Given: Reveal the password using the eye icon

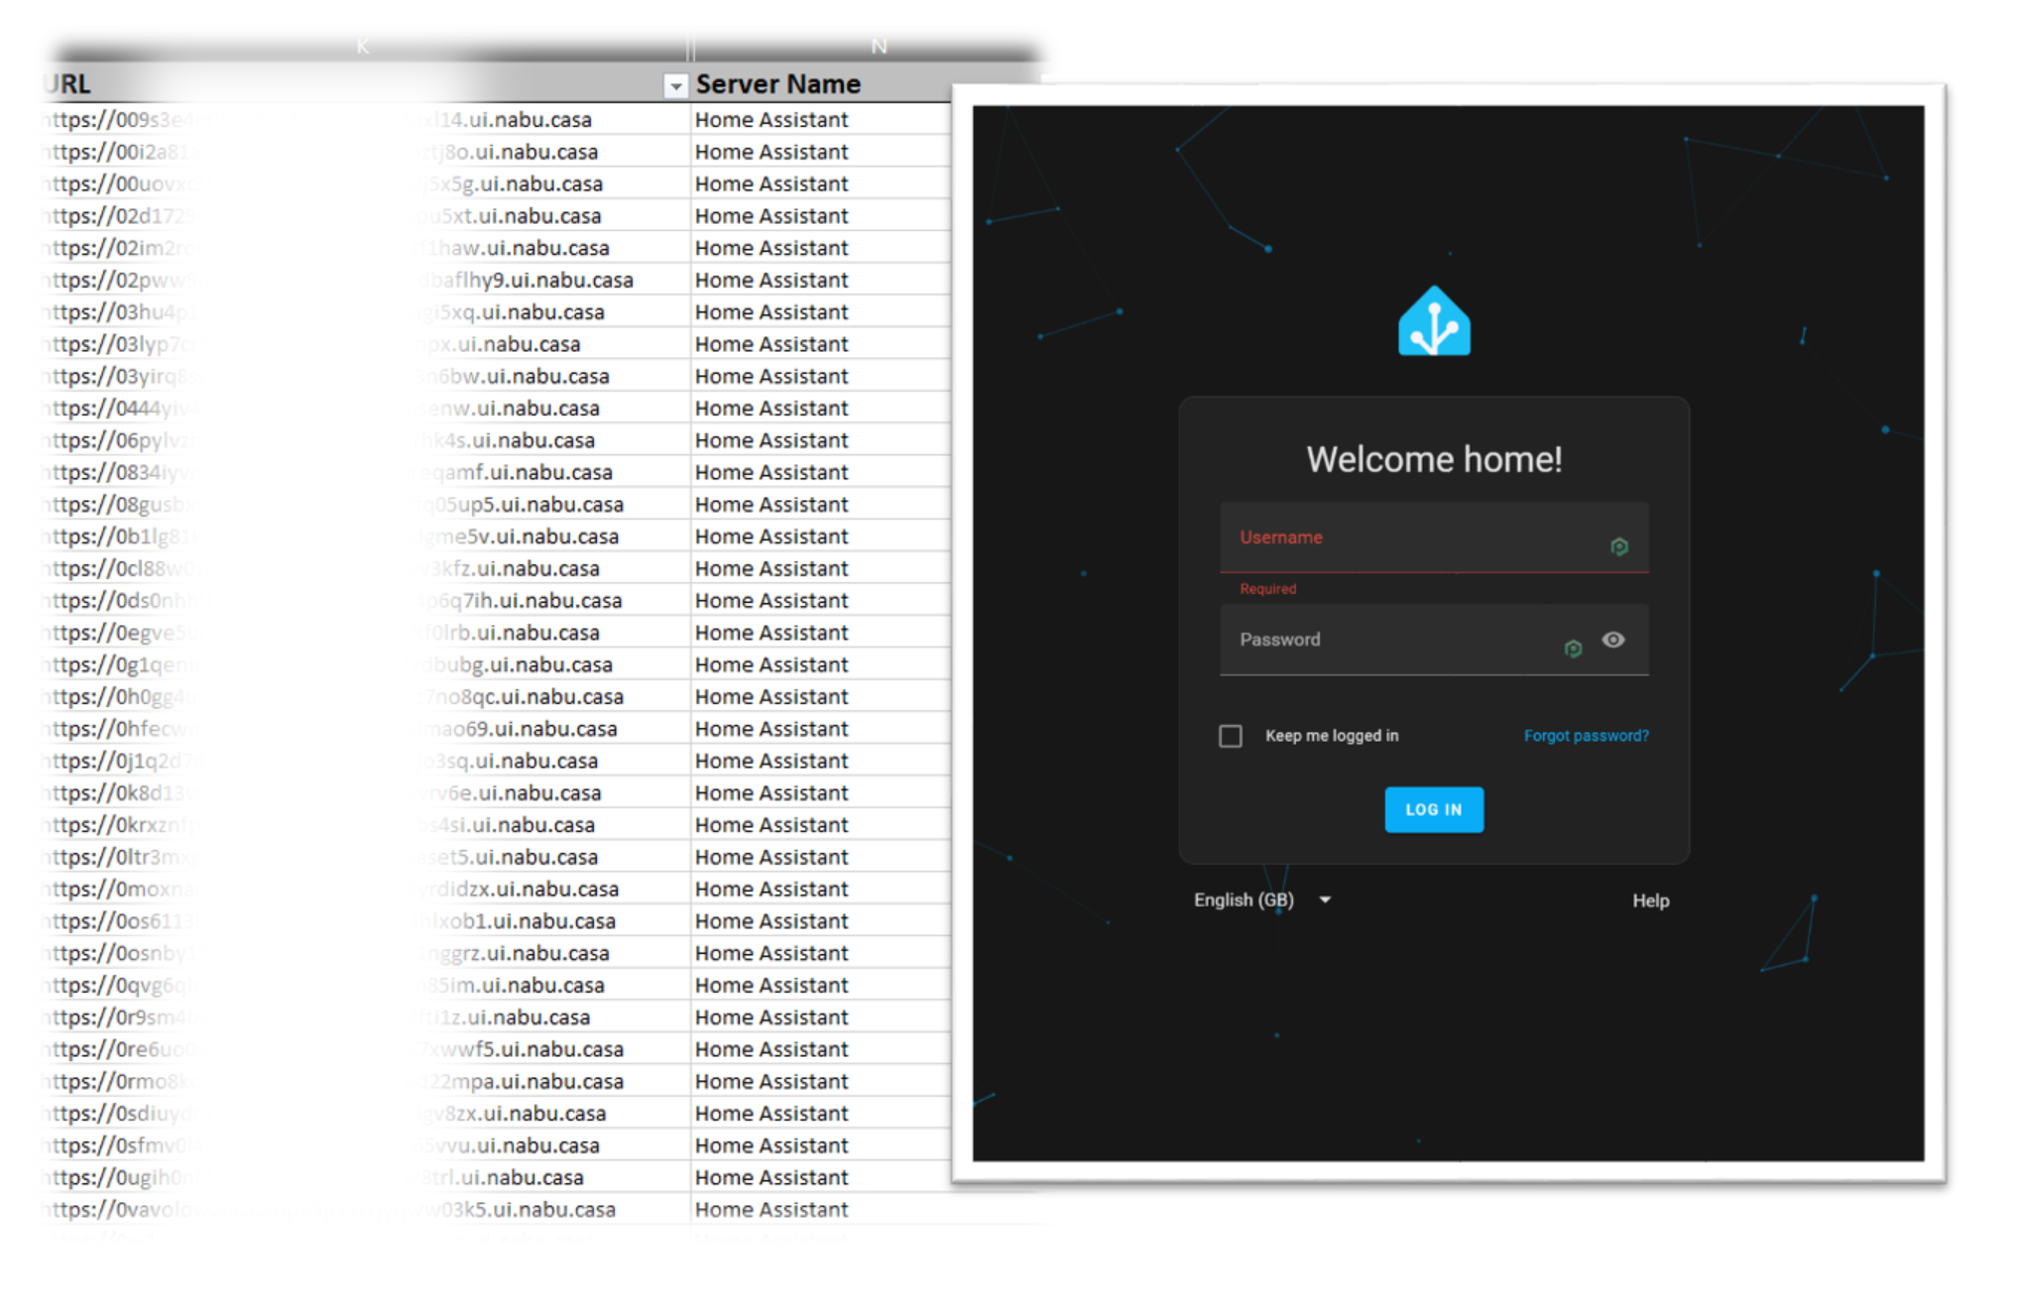Looking at the screenshot, I should click(x=1613, y=642).
